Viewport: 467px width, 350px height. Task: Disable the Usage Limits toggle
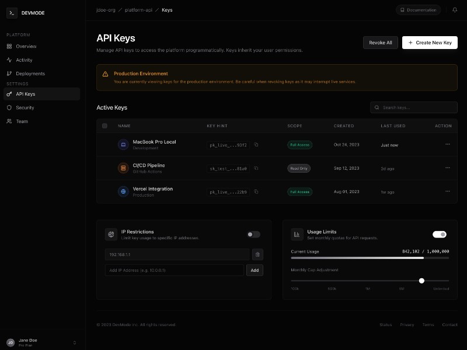coord(440,234)
